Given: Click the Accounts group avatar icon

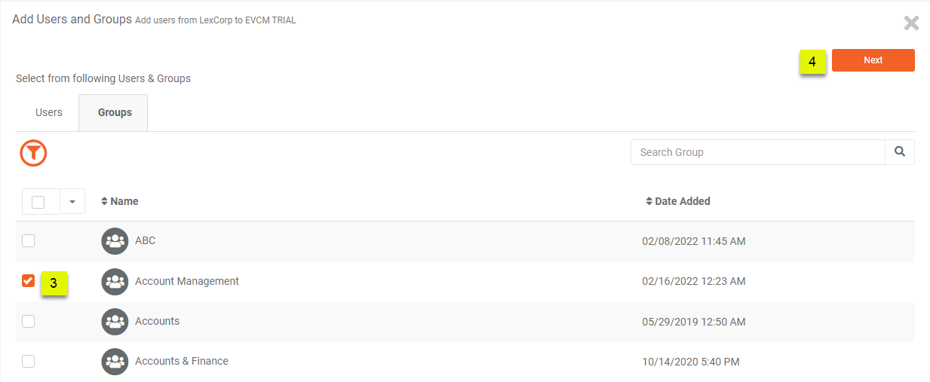Looking at the screenshot, I should click(x=115, y=322).
